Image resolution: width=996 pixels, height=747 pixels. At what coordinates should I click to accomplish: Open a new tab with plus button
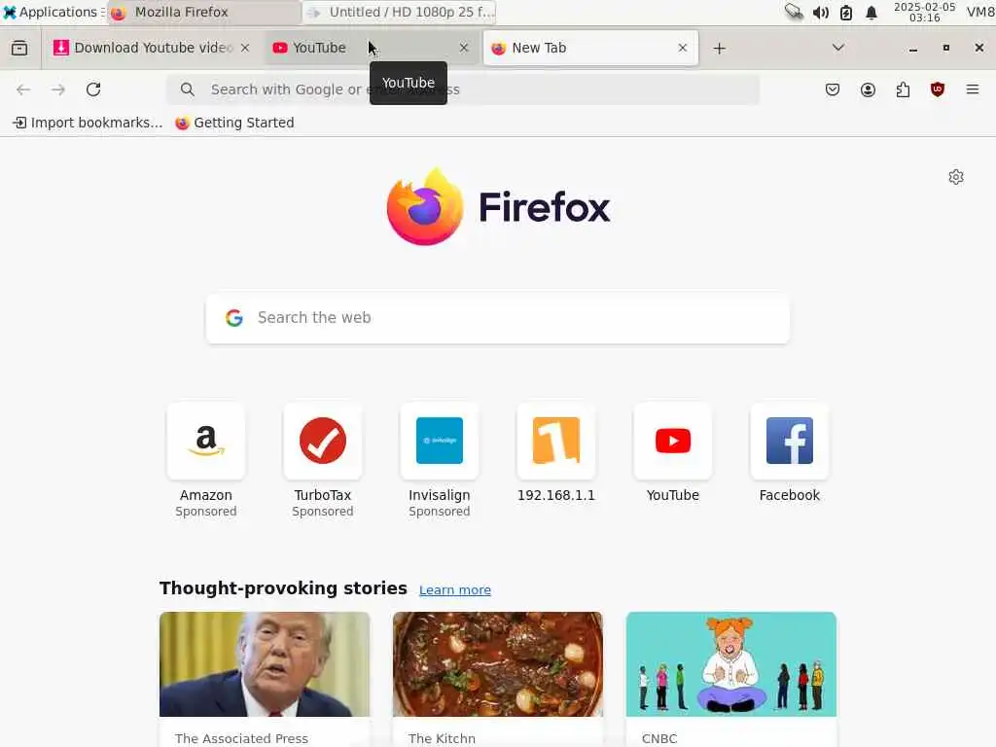click(x=719, y=49)
